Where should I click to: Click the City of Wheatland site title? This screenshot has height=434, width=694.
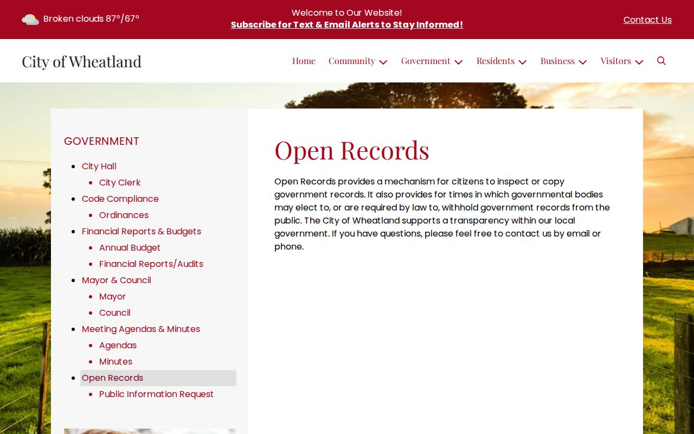click(82, 61)
